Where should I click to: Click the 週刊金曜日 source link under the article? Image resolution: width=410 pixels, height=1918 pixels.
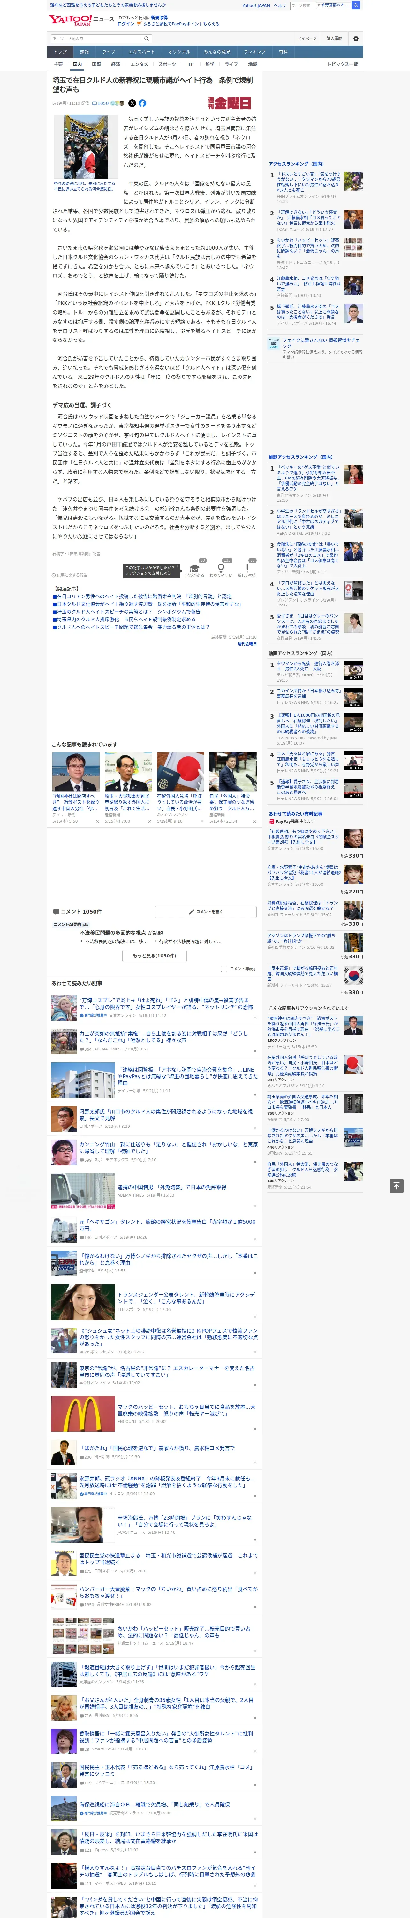247,644
